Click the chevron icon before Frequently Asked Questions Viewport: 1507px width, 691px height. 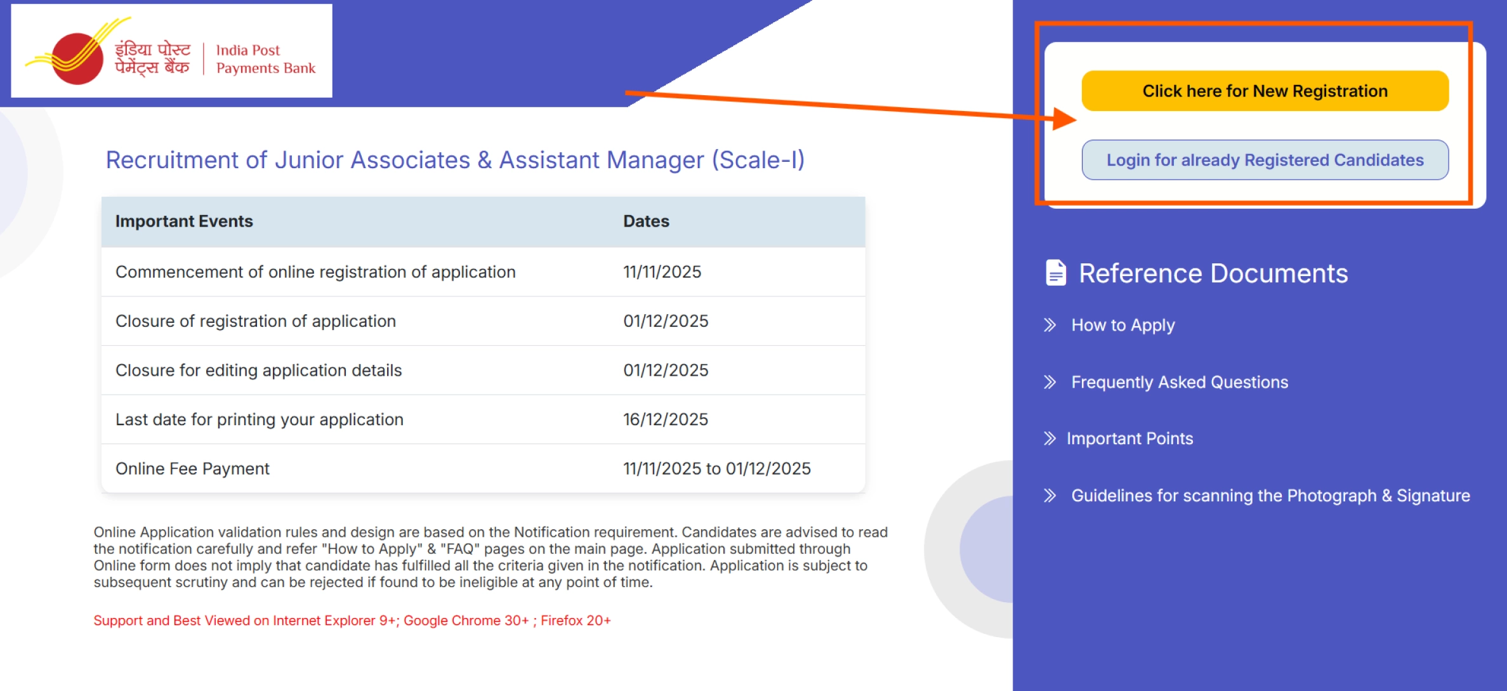point(1049,383)
